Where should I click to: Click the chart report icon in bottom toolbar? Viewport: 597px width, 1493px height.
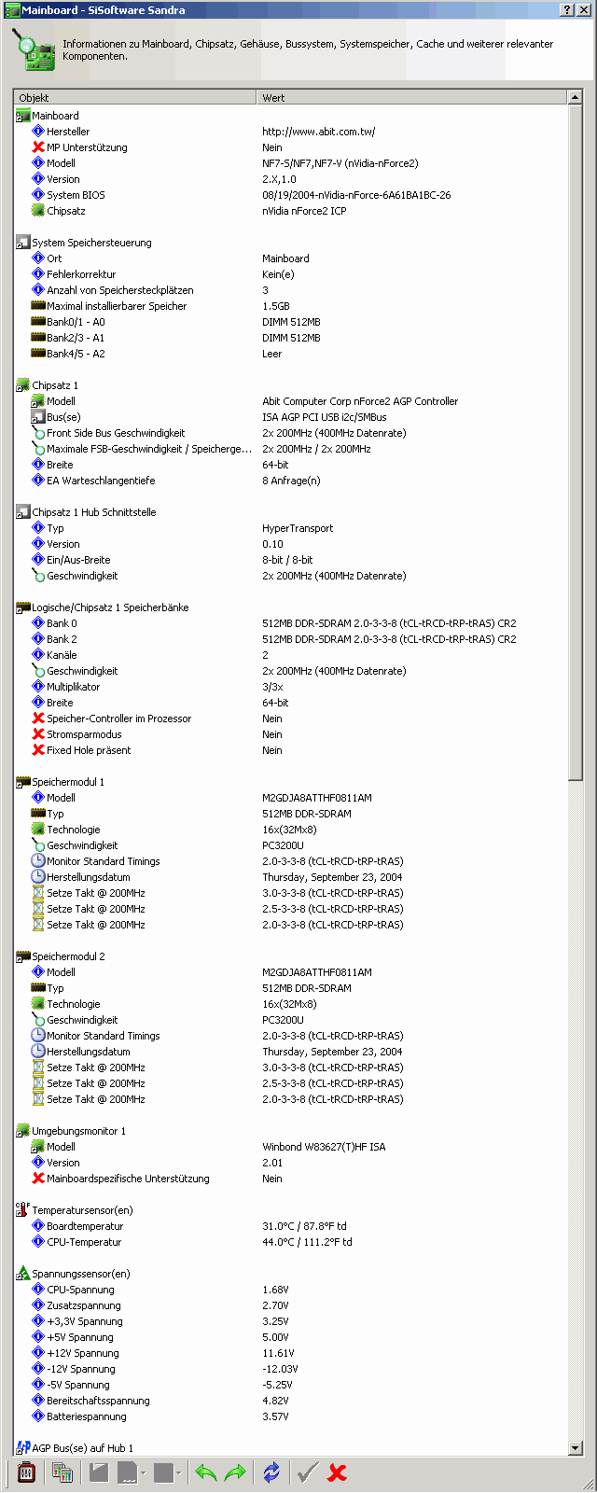coord(62,1472)
